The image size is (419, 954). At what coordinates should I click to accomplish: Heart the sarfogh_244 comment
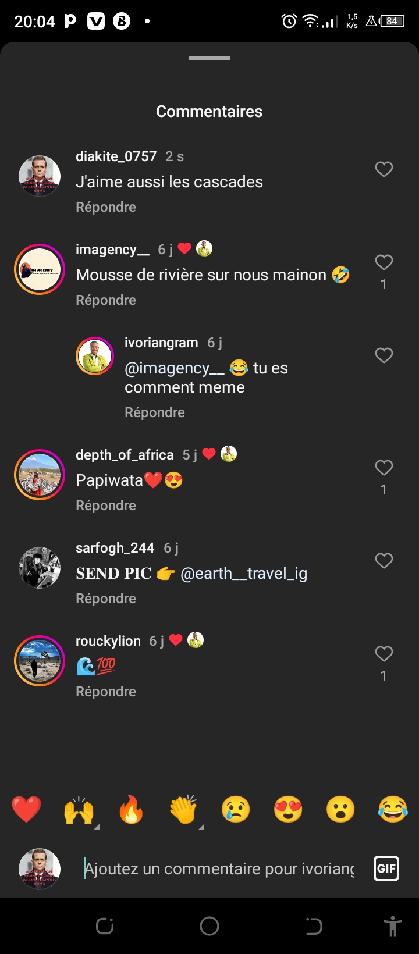click(x=384, y=561)
